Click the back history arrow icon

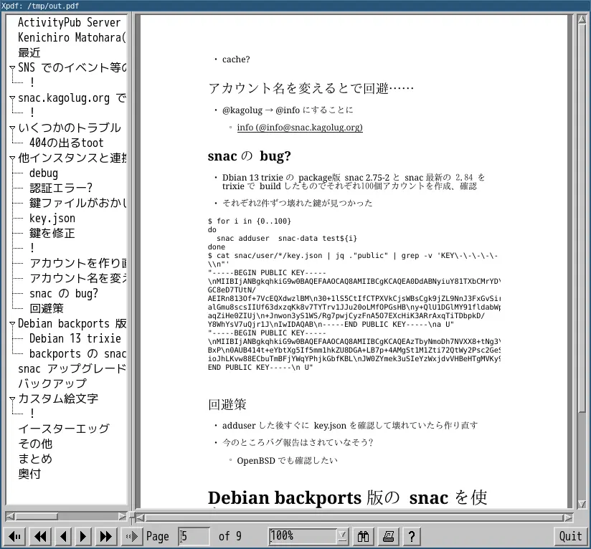coord(13,536)
